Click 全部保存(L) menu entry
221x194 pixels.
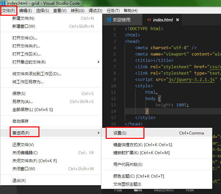51,110
